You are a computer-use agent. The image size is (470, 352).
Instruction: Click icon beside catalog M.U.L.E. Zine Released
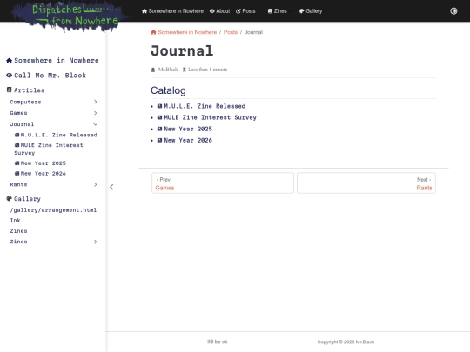[160, 106]
